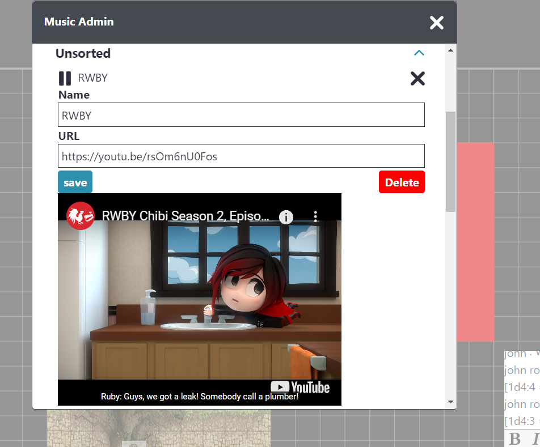The image size is (540, 447).
Task: Click the scroll down arrow in dialog
Action: (x=450, y=402)
